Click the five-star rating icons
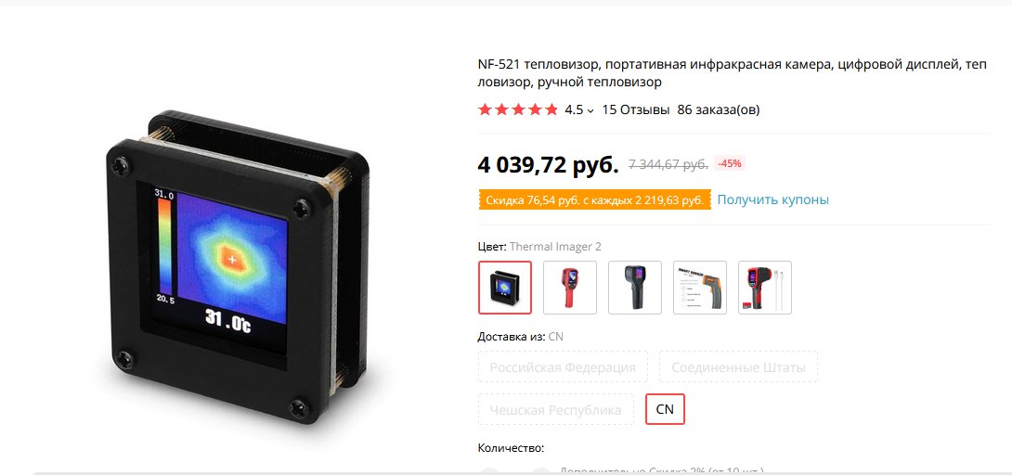The width and height of the screenshot is (1012, 475). tap(518, 109)
